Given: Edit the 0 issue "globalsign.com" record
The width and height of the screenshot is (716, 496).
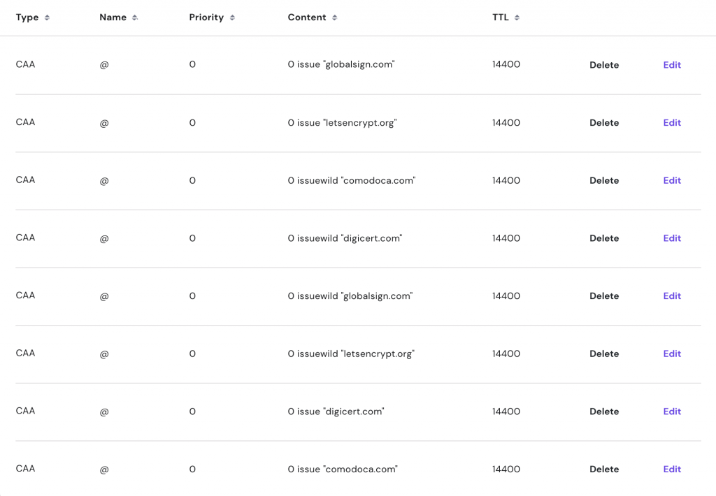Looking at the screenshot, I should coord(671,64).
